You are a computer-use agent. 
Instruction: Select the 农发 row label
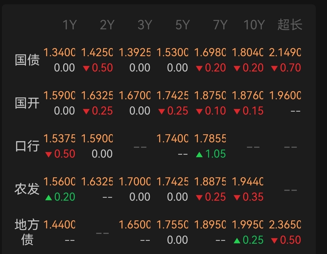27,189
